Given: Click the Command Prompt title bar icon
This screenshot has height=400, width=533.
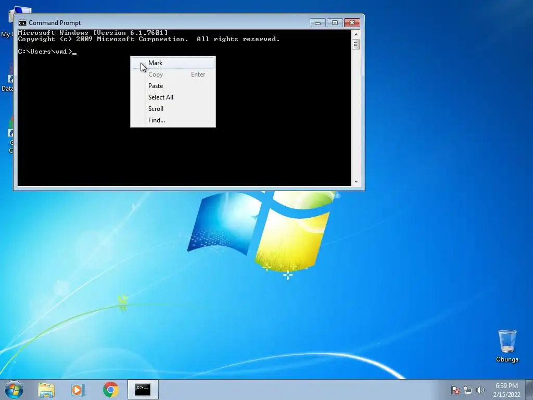Looking at the screenshot, I should (x=22, y=23).
